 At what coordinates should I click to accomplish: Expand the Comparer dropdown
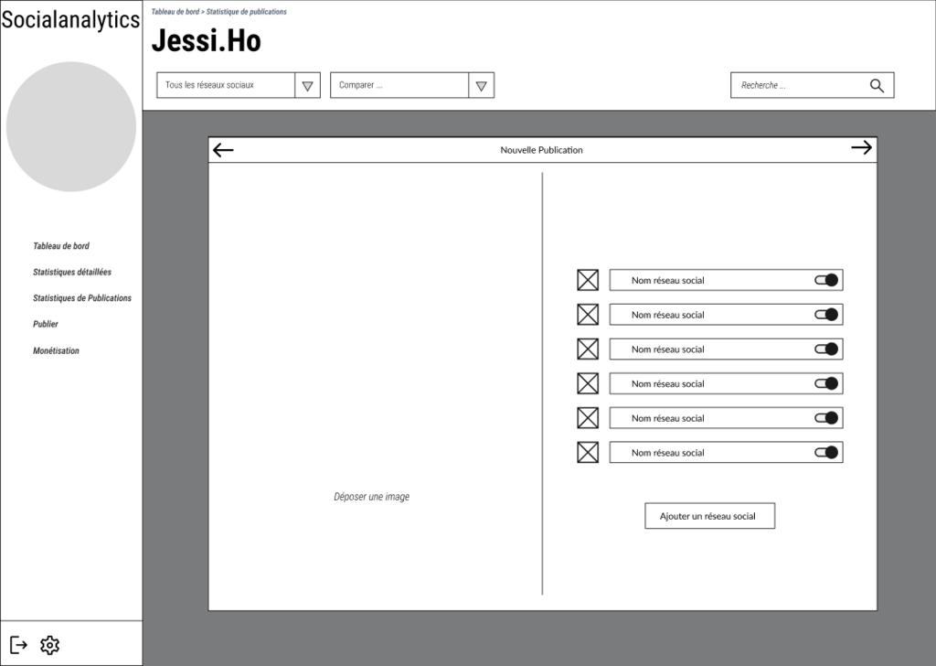481,85
